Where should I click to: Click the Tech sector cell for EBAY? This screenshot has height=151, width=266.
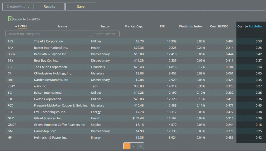pyautogui.click(x=94, y=86)
